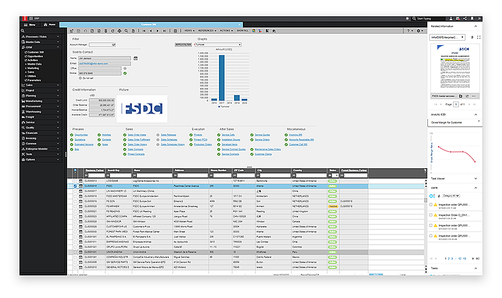Expand the document viewer to fullscreen
This screenshot has width=502, height=298.
[478, 37]
